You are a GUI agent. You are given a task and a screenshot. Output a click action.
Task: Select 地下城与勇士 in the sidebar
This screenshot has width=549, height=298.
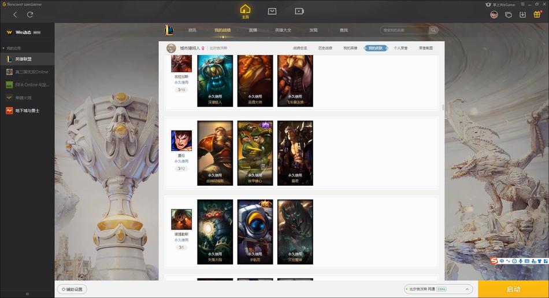tap(27, 111)
